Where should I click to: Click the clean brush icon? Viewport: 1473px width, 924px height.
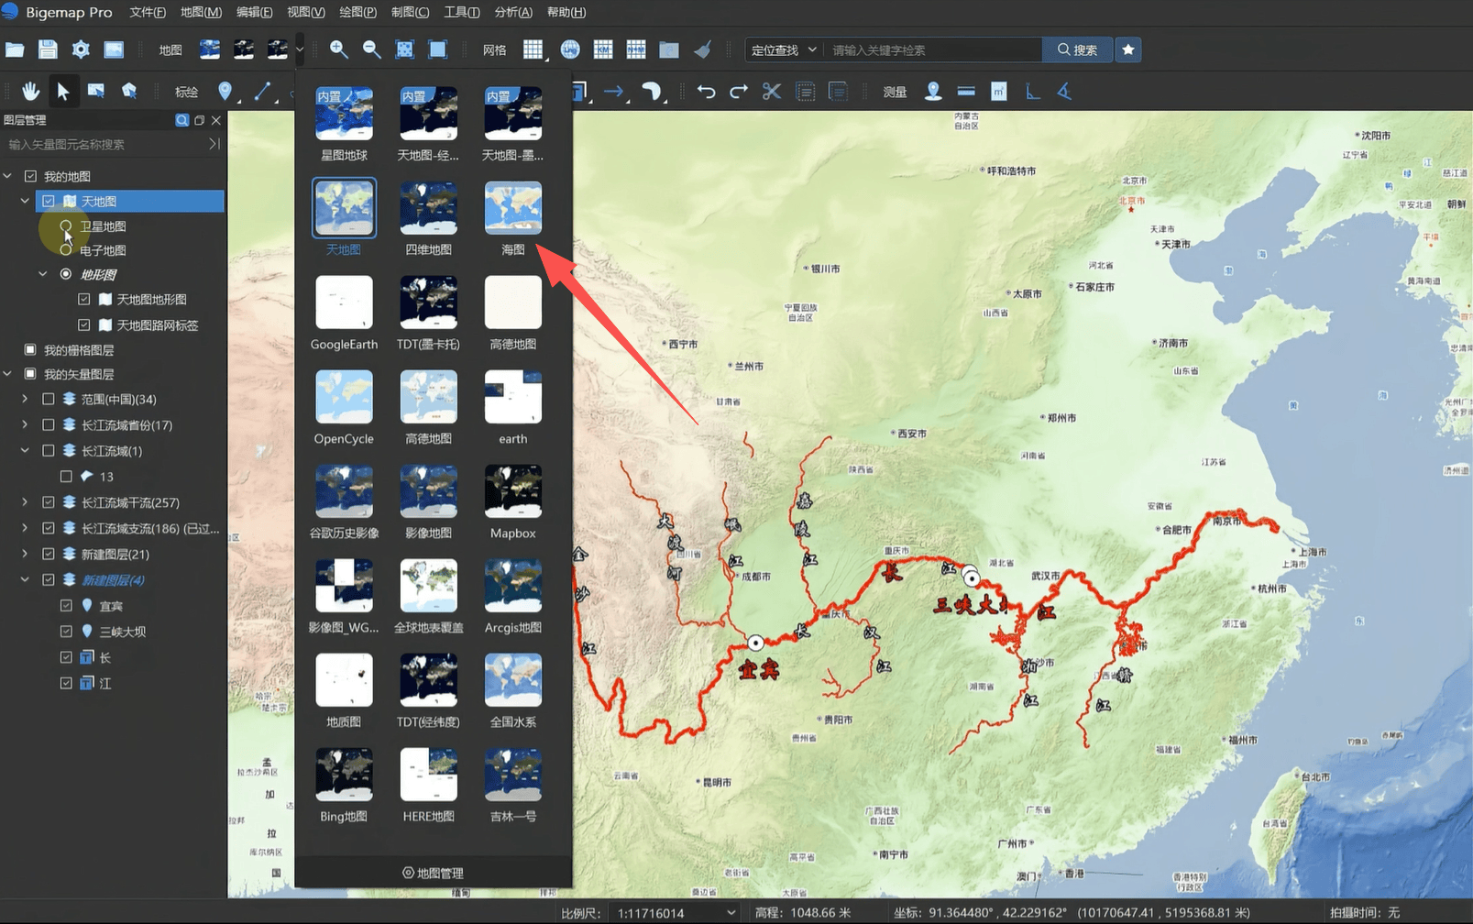702,49
